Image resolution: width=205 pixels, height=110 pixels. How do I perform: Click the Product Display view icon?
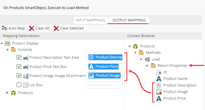(x=8, y=43)
